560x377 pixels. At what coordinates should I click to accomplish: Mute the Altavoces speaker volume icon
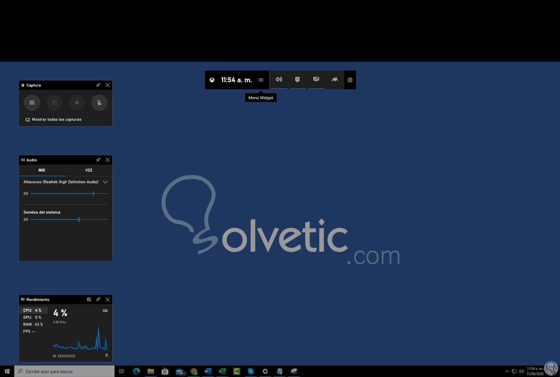[x=26, y=193]
